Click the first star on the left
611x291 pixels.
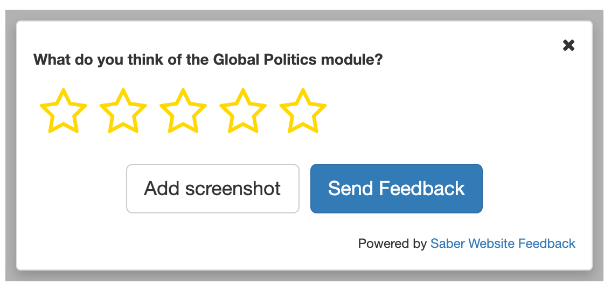click(64, 112)
